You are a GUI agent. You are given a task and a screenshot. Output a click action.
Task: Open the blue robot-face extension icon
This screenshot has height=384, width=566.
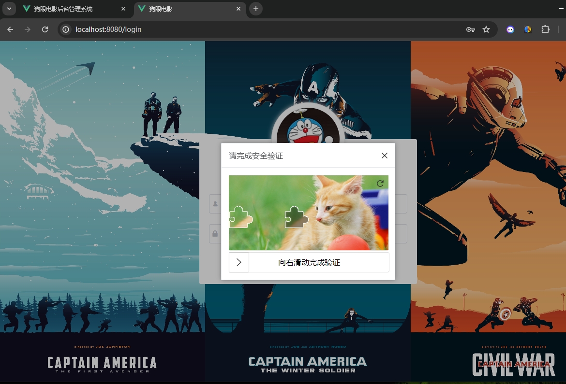(x=510, y=29)
